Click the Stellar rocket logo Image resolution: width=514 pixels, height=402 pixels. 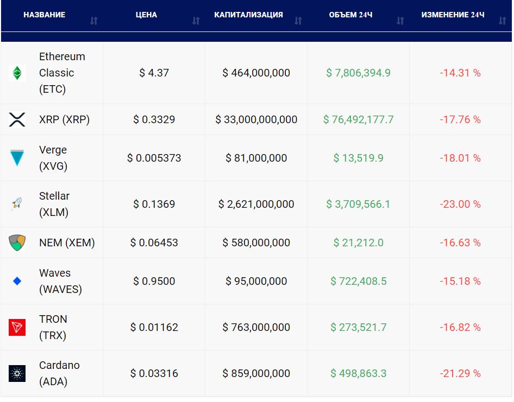[17, 204]
